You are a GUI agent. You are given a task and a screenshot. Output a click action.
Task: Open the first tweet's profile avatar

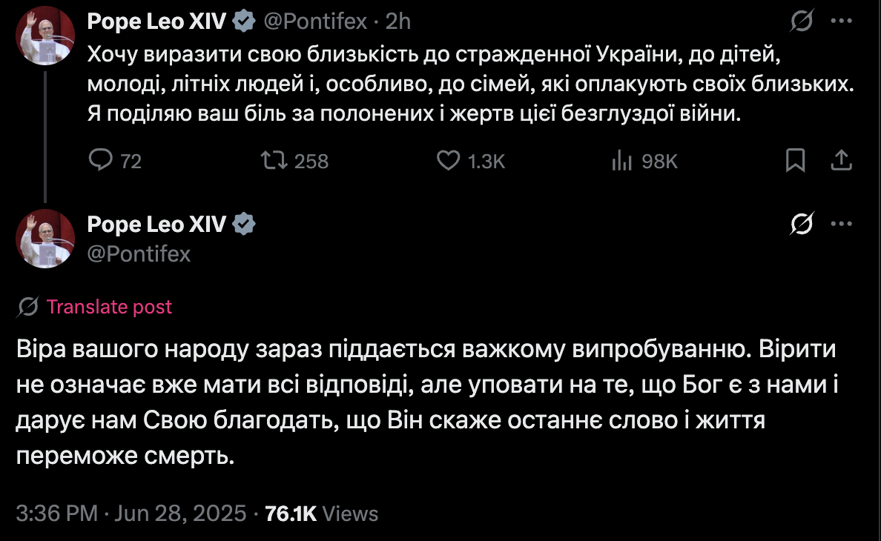tap(44, 36)
